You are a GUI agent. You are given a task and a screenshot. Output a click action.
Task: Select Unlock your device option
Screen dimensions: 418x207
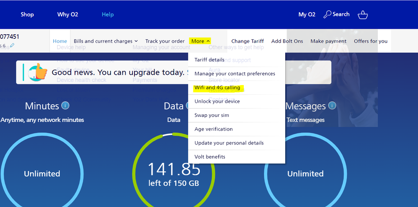pos(217,101)
